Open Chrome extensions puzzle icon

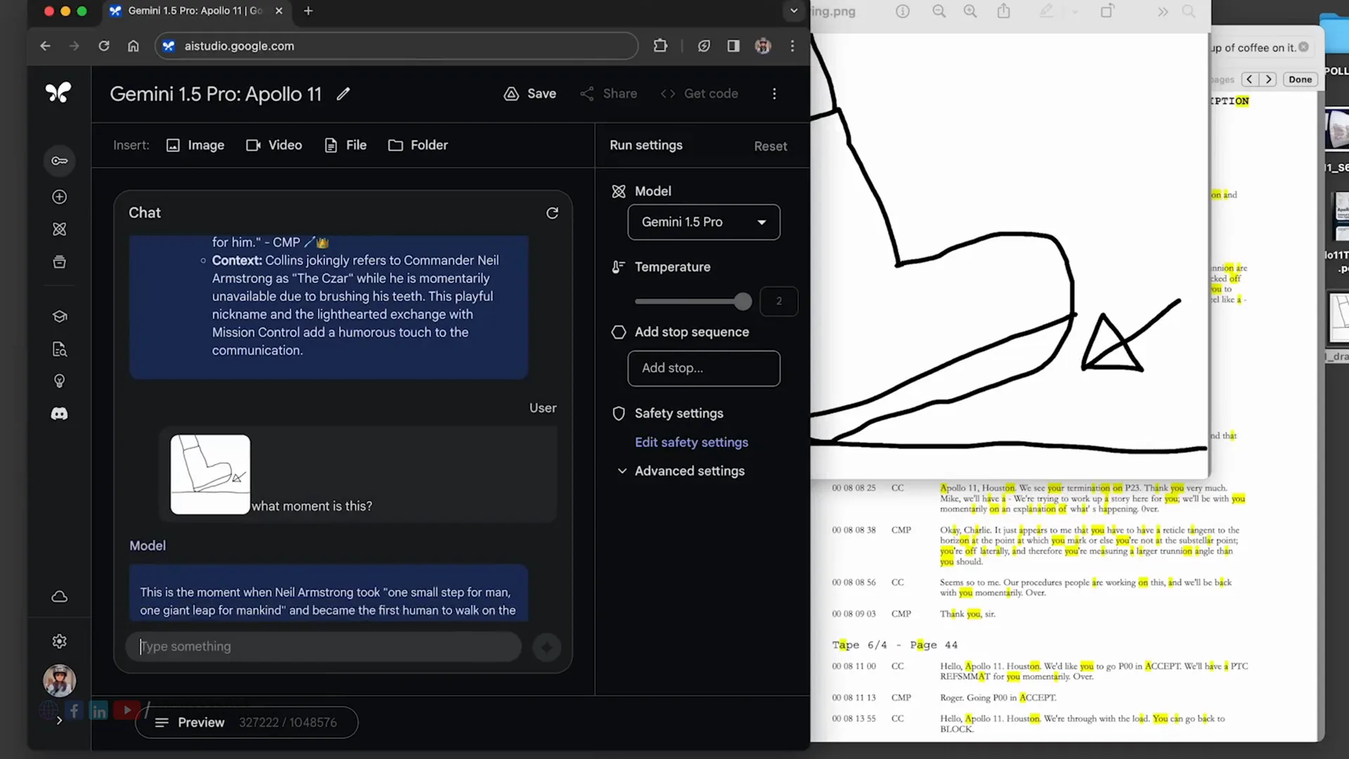[x=660, y=46]
